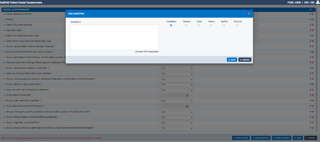Focus the Questions text area
The height and width of the screenshot is (142, 320).
coord(115,37)
